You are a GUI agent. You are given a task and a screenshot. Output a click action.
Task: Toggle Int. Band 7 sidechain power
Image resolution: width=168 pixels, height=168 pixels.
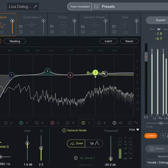[x=76, y=158]
